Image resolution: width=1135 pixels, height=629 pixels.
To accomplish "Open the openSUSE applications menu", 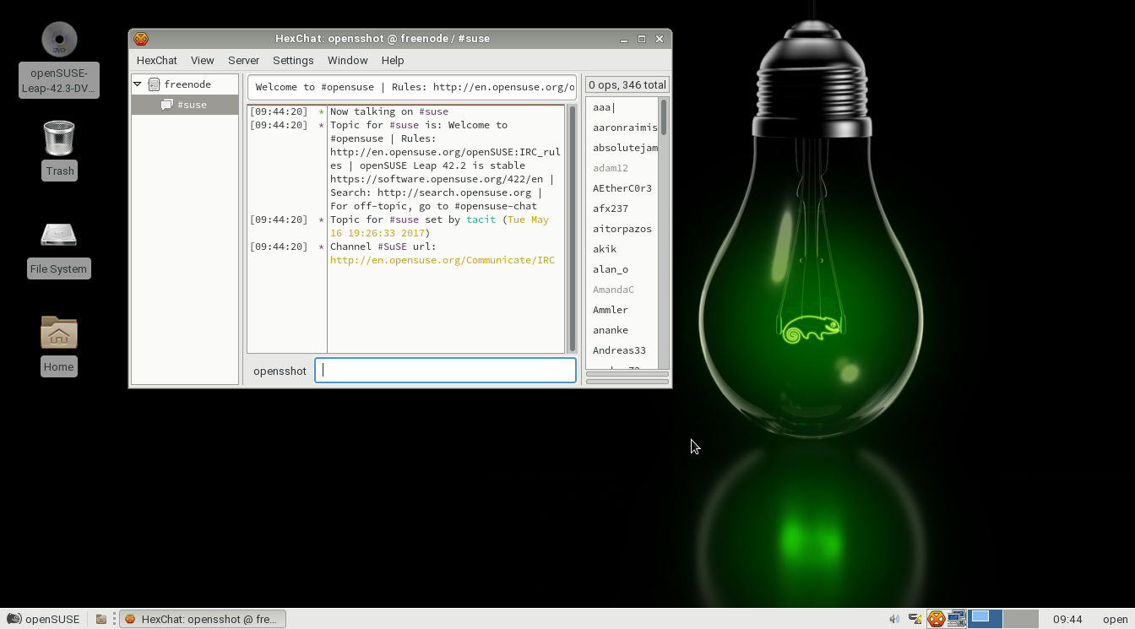I will [43, 619].
